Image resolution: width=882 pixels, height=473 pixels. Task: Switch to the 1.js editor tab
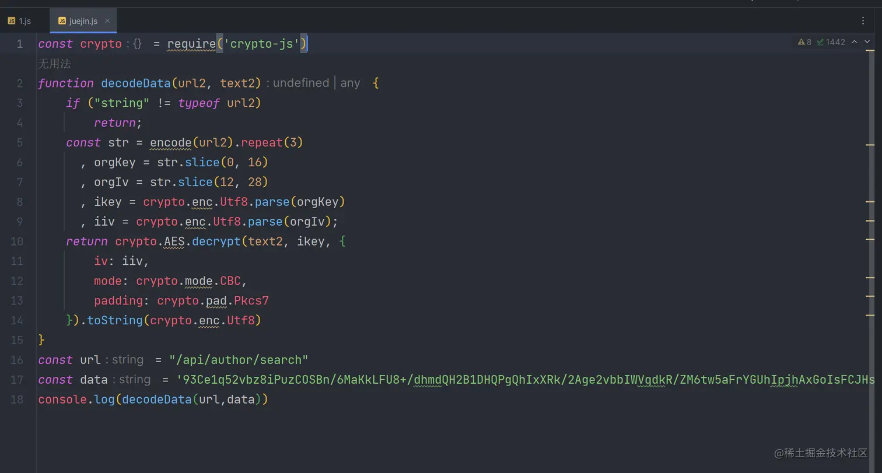click(x=19, y=21)
